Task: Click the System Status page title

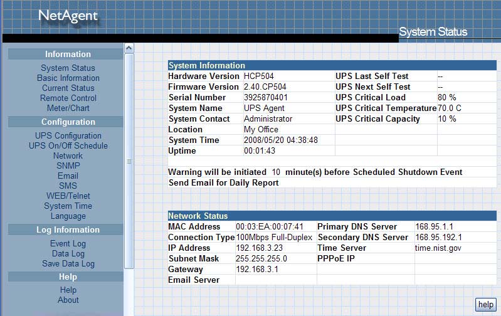Action: 433,32
